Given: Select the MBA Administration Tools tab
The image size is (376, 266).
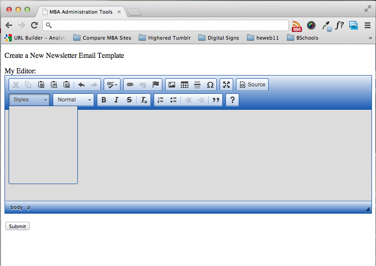Looking at the screenshot, I should [x=80, y=12].
